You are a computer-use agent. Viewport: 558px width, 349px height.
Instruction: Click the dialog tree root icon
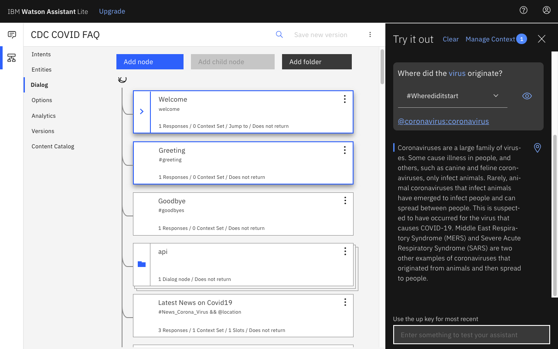click(122, 79)
